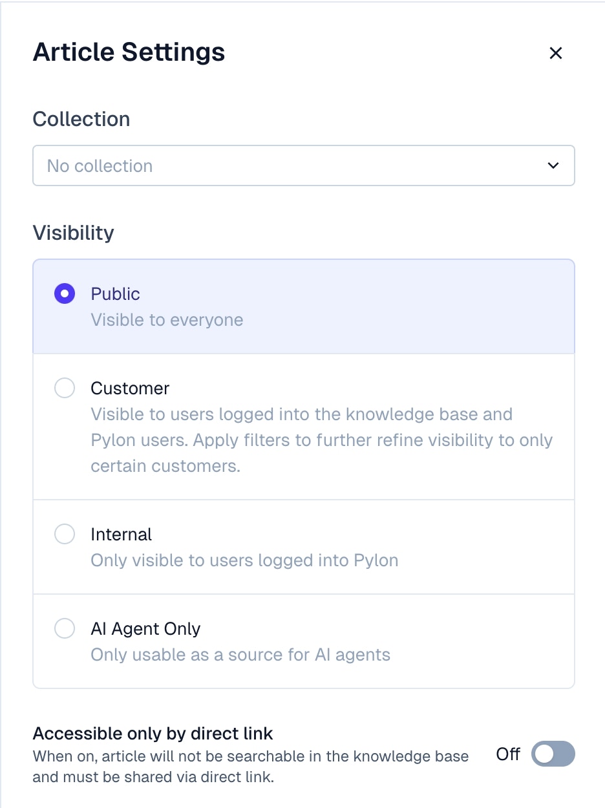Click "Only usable as a source for AI agents"
Screen dimensions: 605x808
tap(240, 655)
